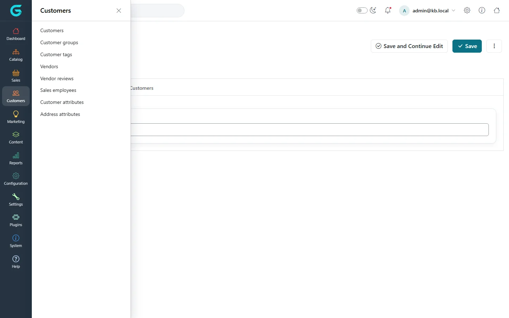This screenshot has width=509, height=318.
Task: Open Customer groups menu item
Action: click(x=59, y=42)
